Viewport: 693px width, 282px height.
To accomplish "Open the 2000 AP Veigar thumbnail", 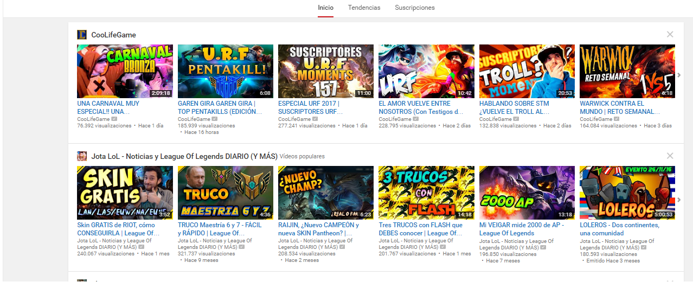I will [527, 193].
